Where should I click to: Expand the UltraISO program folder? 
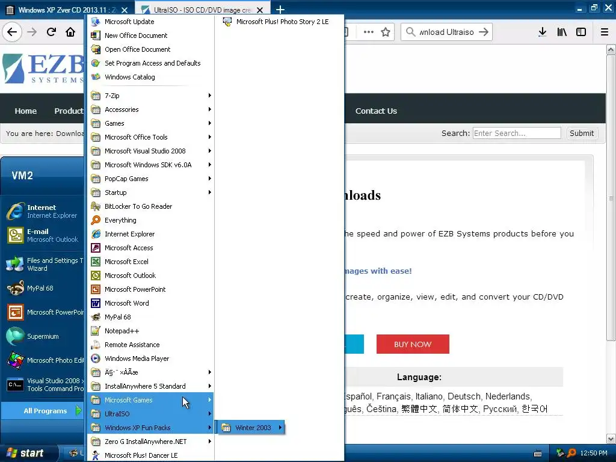pyautogui.click(x=150, y=414)
